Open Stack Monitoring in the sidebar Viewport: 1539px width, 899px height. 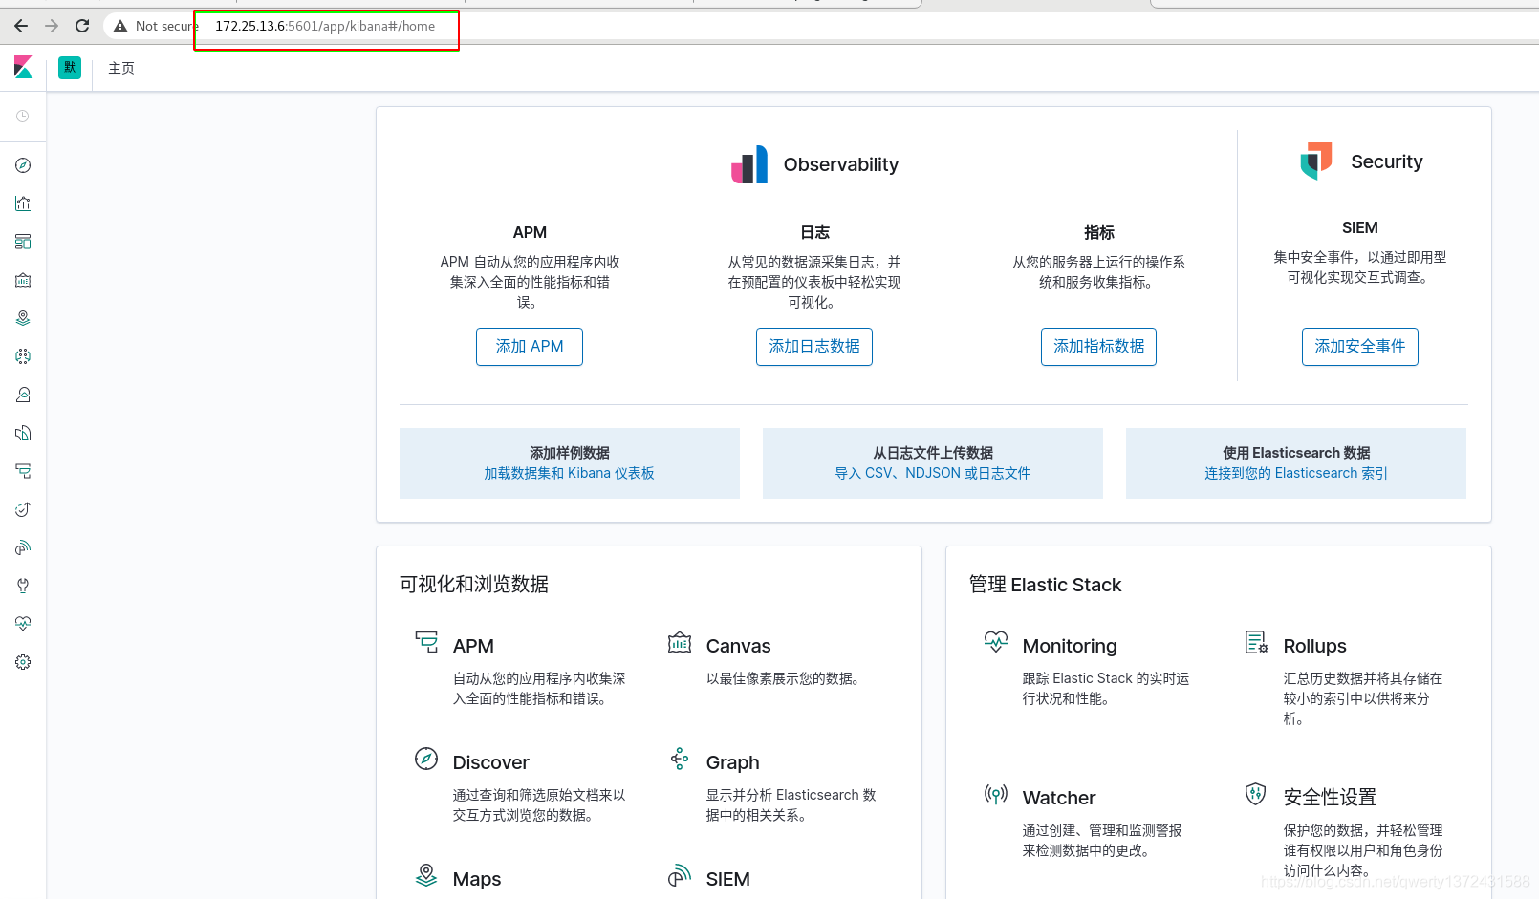click(23, 624)
